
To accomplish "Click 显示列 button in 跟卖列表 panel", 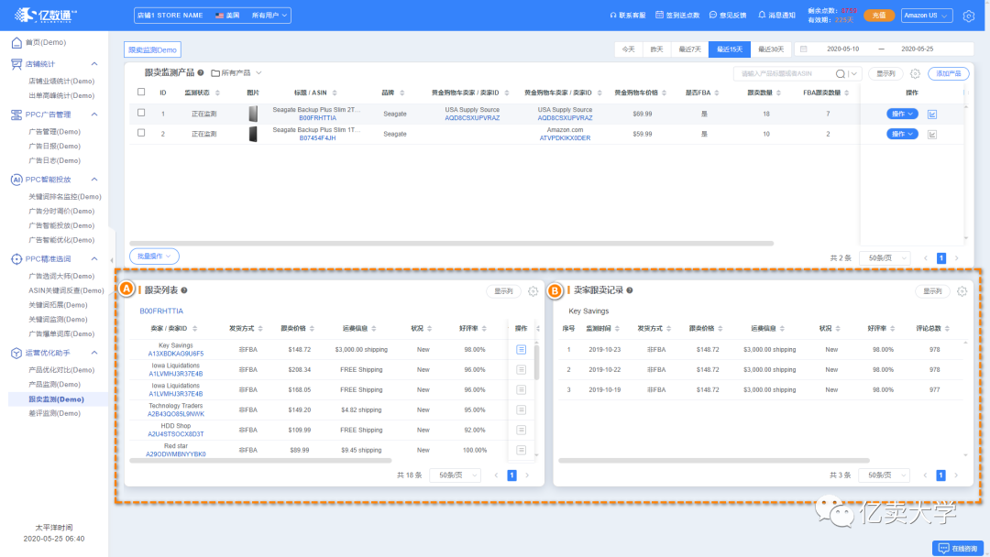I will (x=503, y=291).
